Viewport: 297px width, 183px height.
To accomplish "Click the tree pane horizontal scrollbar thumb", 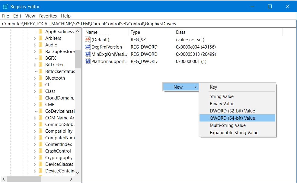I will click(x=24, y=179).
